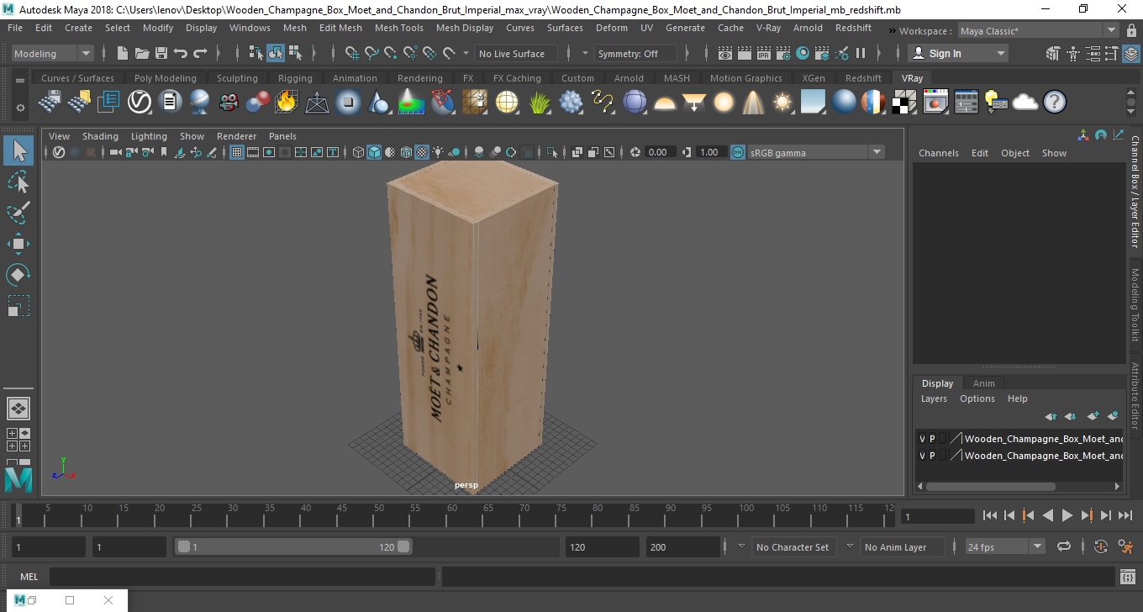Toggle loop playback icon
Screen dimensions: 1143x612
[1064, 546]
